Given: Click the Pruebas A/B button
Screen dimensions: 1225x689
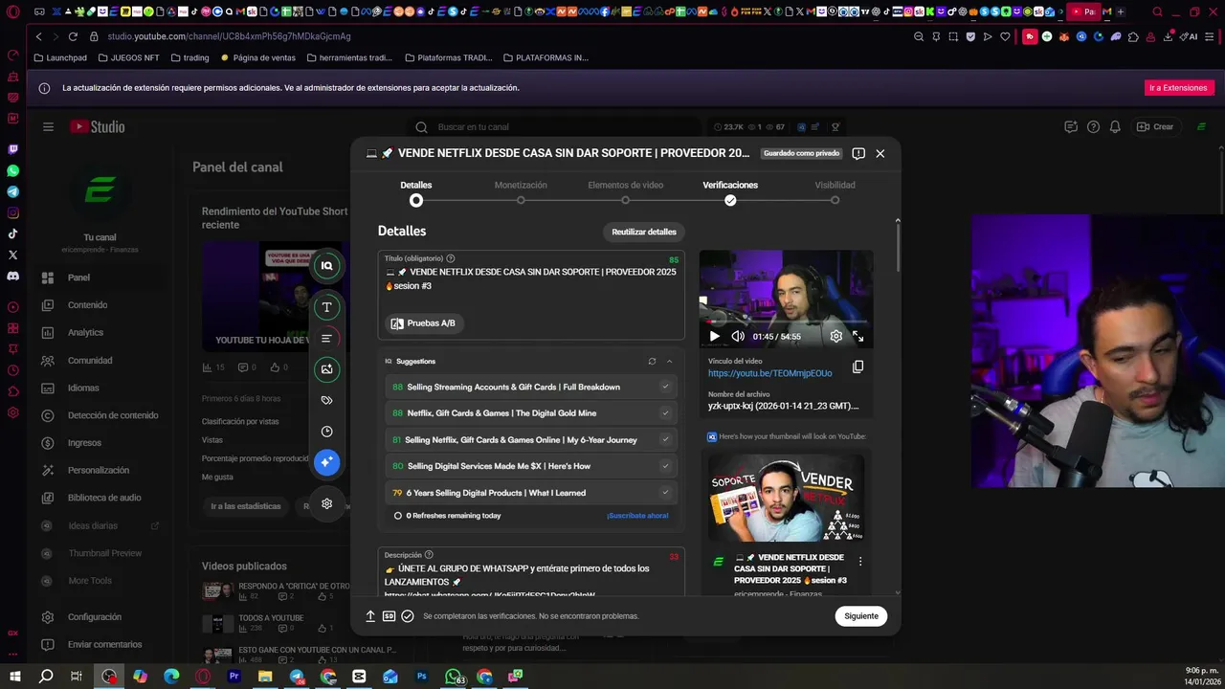Looking at the screenshot, I should click(424, 323).
